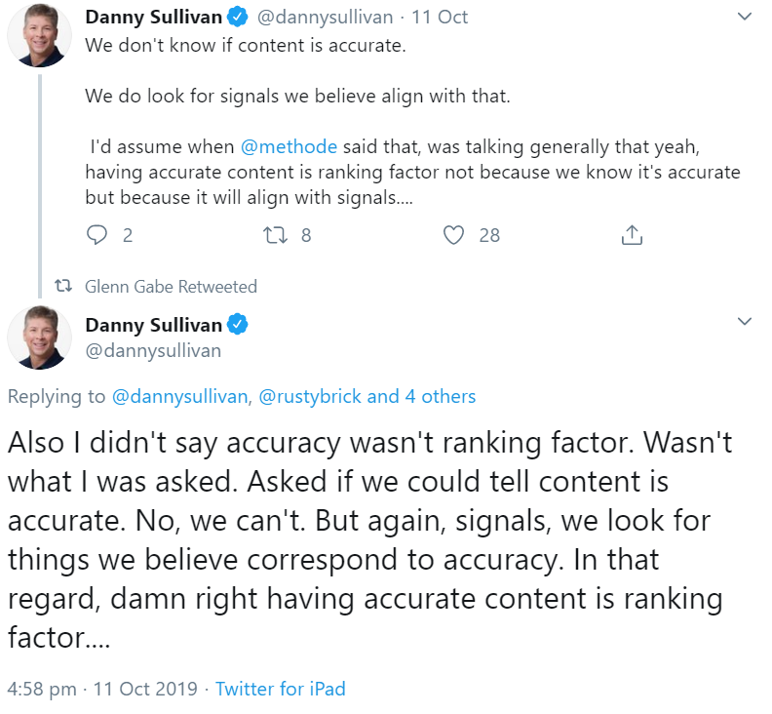Like the tweet with 28 likes

pos(453,235)
